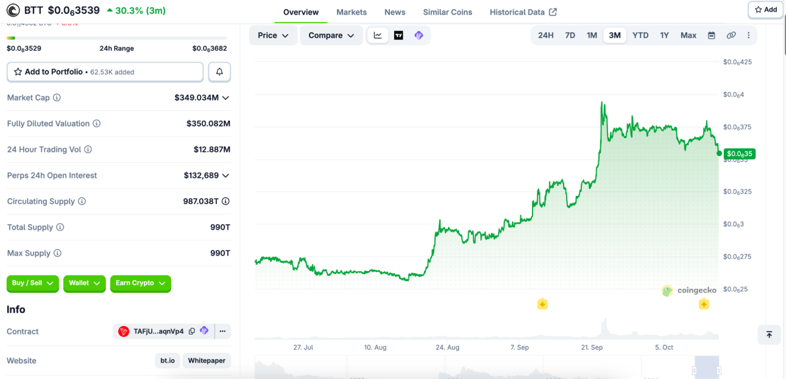This screenshot has width=786, height=379.
Task: Click the left handle of chart range slider
Action: [x=695, y=370]
